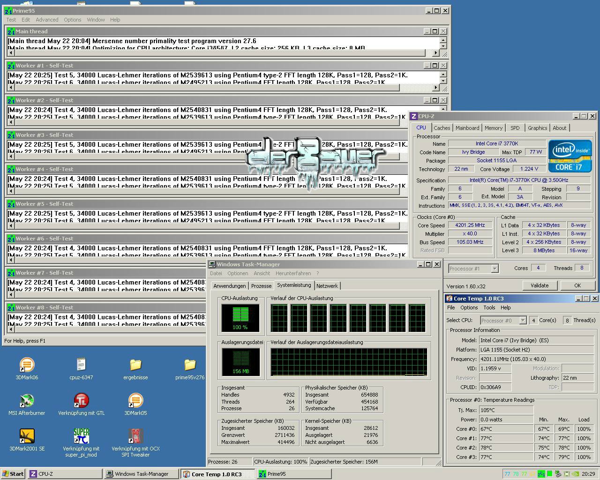The height and width of the screenshot is (480, 600).
Task: Click the NVIDIA icon in system tray
Action: (x=576, y=473)
